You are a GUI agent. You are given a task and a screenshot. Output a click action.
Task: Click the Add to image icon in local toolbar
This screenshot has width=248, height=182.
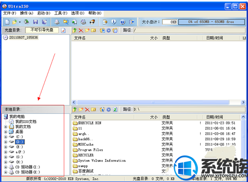click(102, 109)
